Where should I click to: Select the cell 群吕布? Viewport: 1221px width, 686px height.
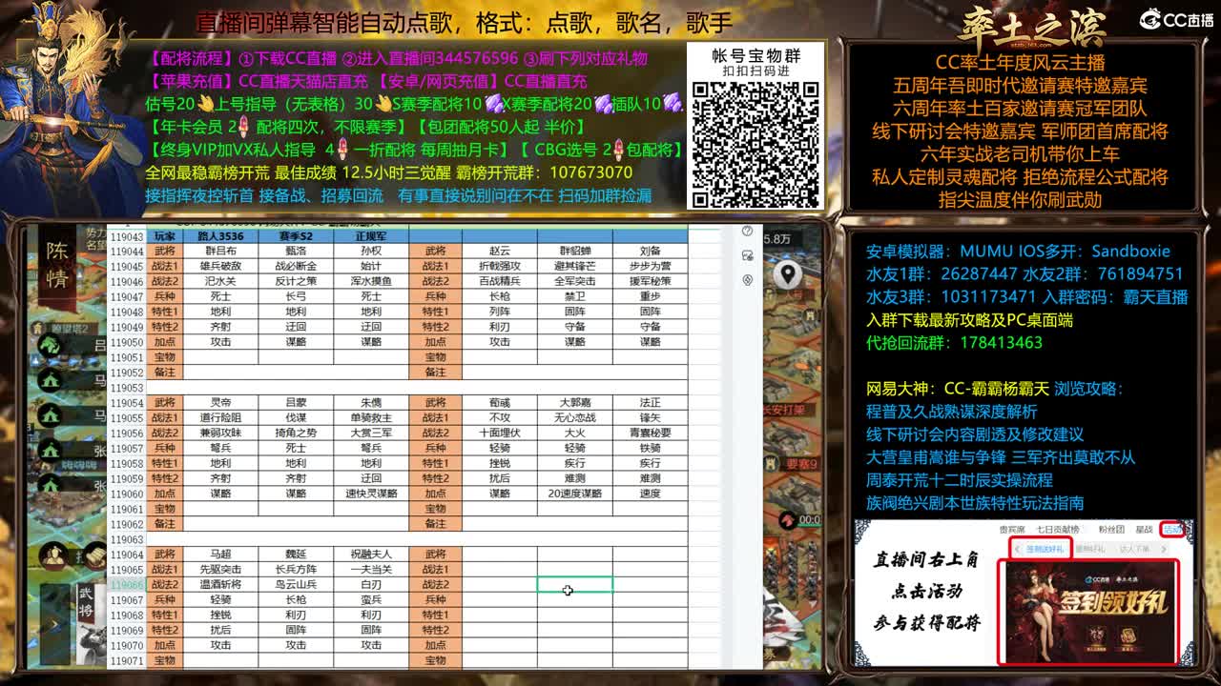(x=220, y=252)
